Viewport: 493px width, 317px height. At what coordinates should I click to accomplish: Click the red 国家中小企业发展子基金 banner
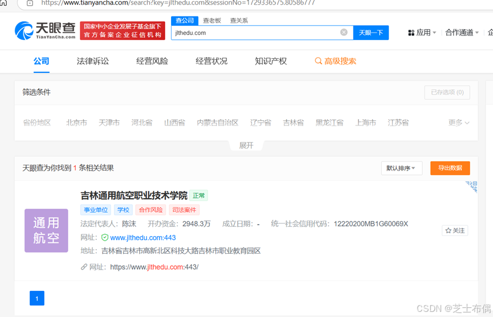(123, 31)
